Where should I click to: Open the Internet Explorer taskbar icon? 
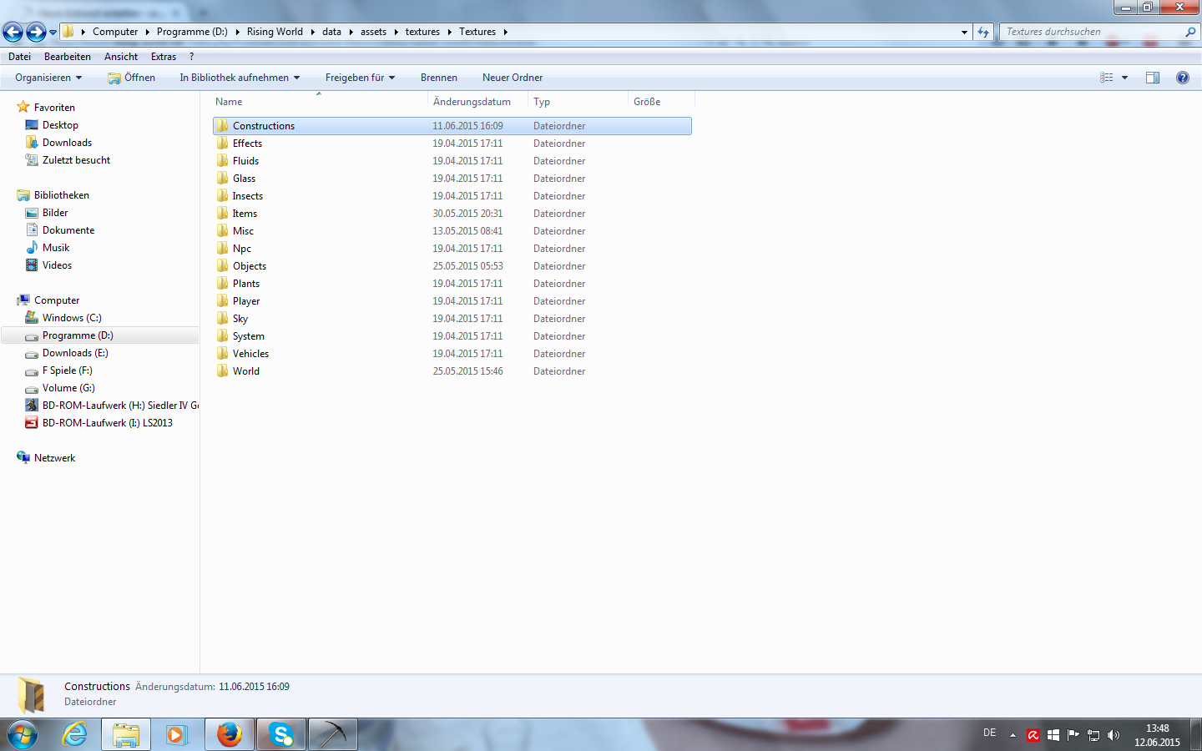75,734
